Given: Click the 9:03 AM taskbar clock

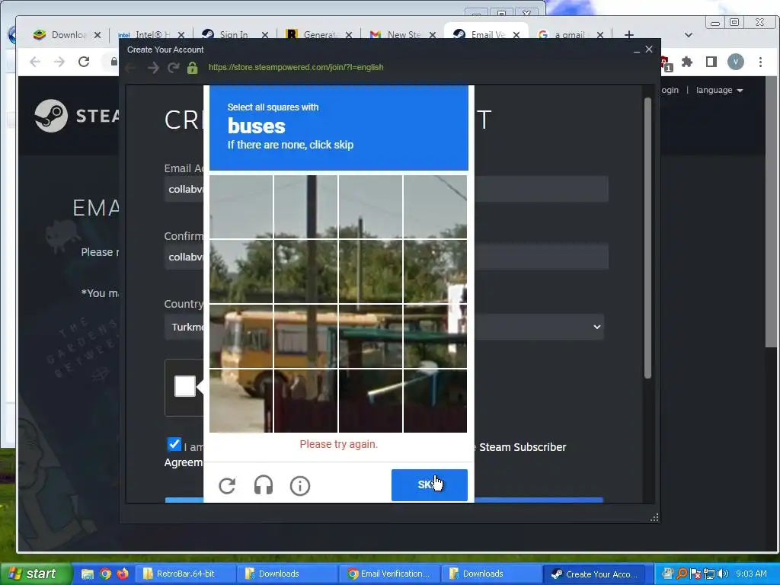Looking at the screenshot, I should pyautogui.click(x=751, y=574).
